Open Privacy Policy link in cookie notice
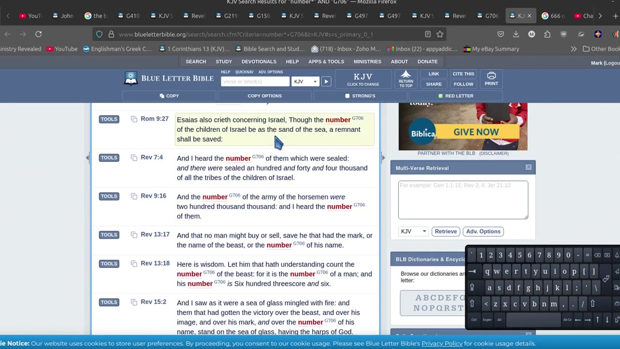 442,343
